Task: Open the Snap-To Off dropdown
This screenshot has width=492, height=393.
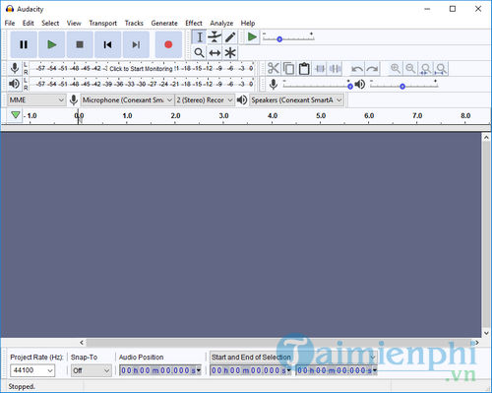Action: 92,370
